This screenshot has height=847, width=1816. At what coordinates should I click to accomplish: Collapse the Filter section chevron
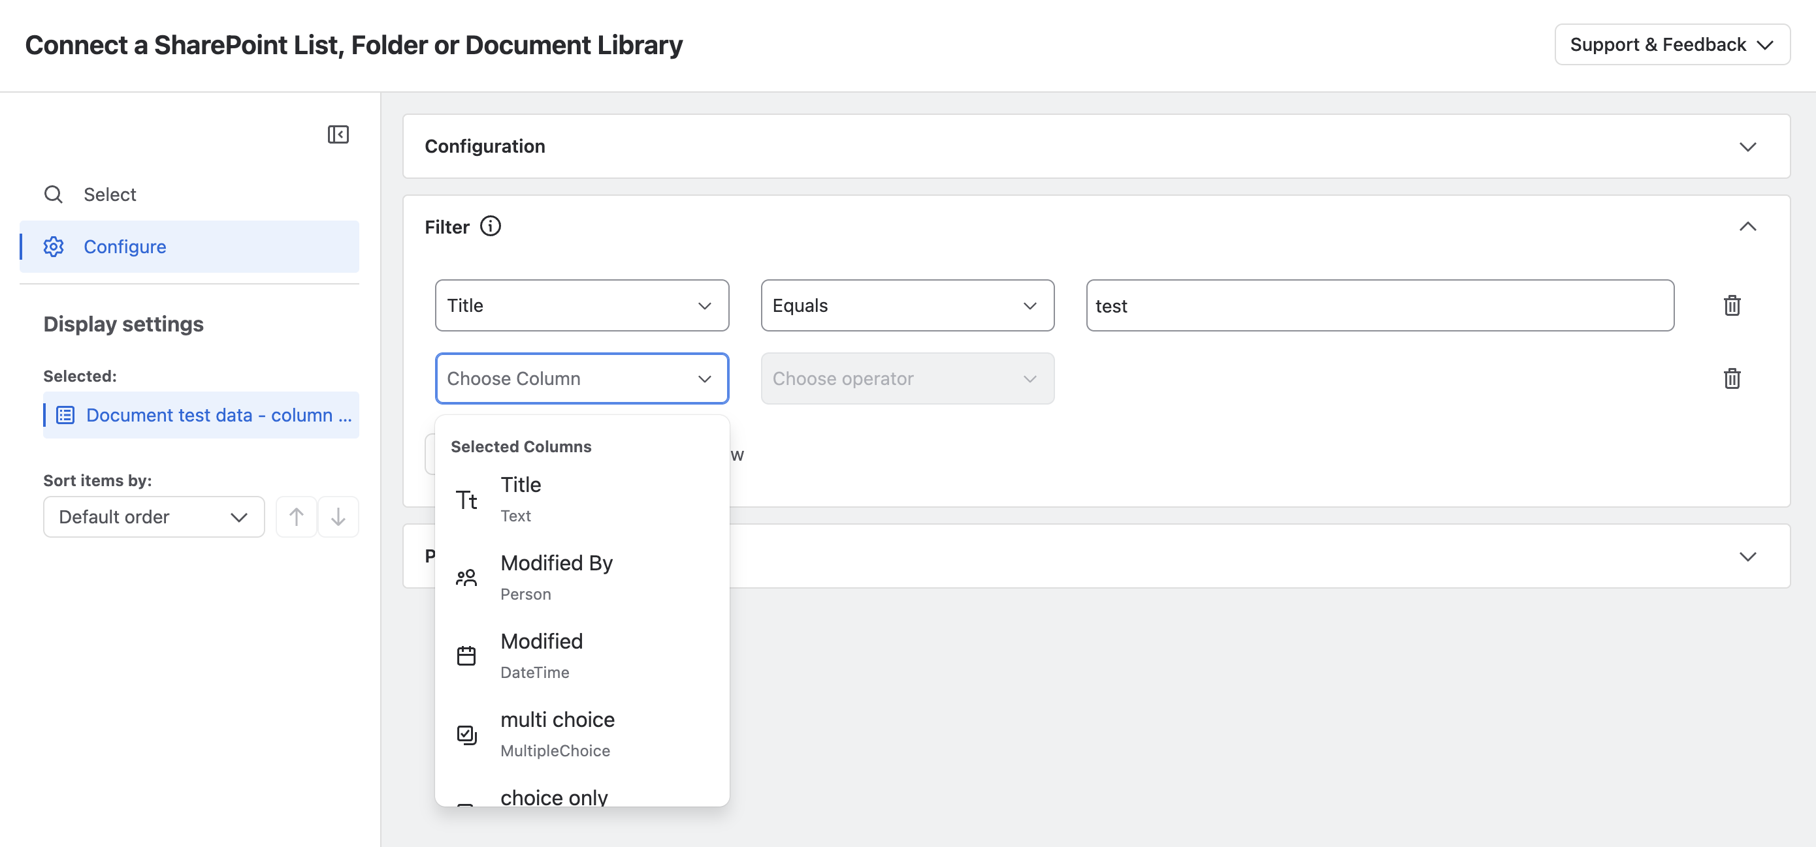[x=1747, y=226]
